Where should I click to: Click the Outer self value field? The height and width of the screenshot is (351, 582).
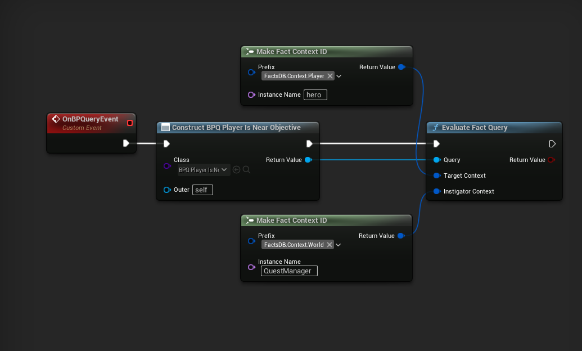click(202, 190)
